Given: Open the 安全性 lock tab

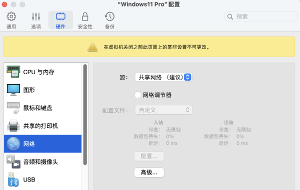Looking at the screenshot, I should [x=85, y=21].
